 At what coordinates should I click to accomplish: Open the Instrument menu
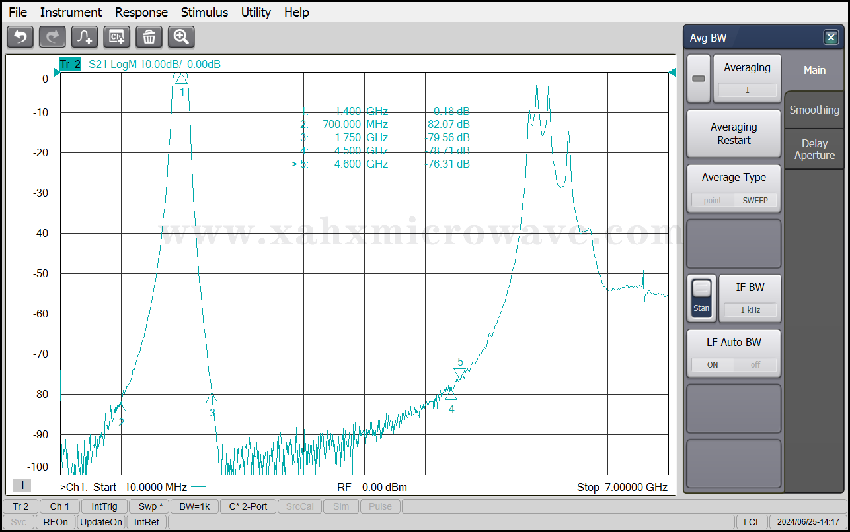click(71, 12)
